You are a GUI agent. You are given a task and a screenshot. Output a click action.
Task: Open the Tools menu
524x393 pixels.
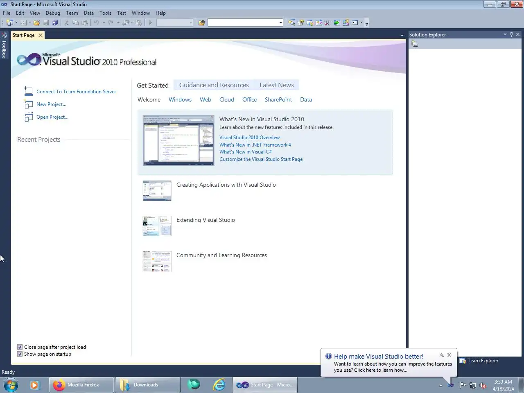coord(105,13)
